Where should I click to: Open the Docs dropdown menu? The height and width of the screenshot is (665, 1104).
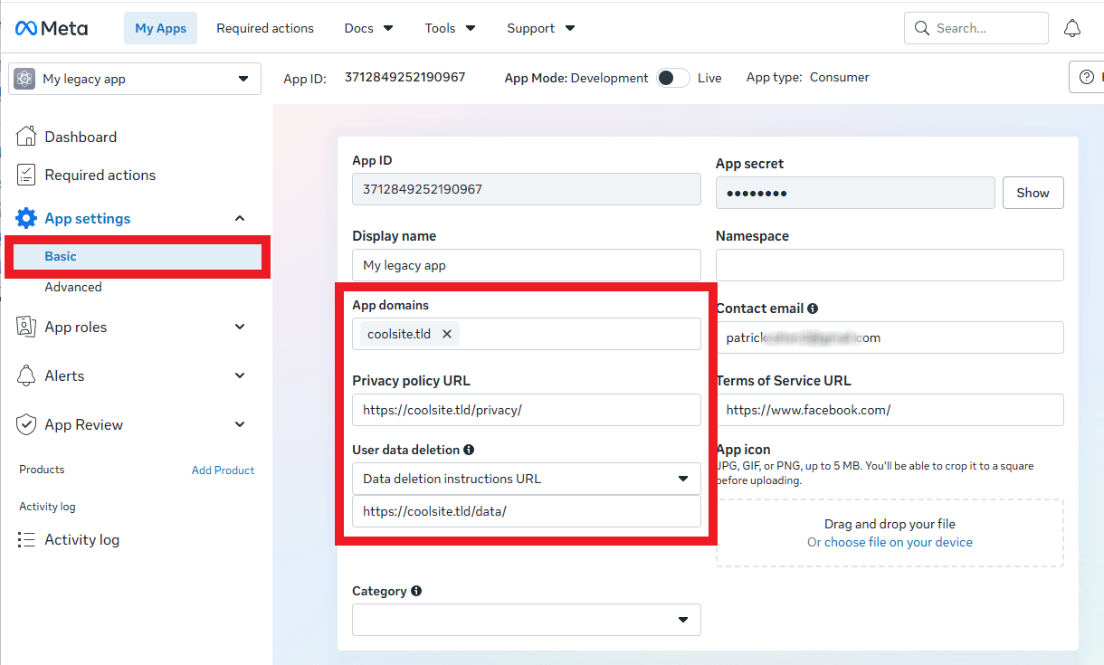click(369, 28)
